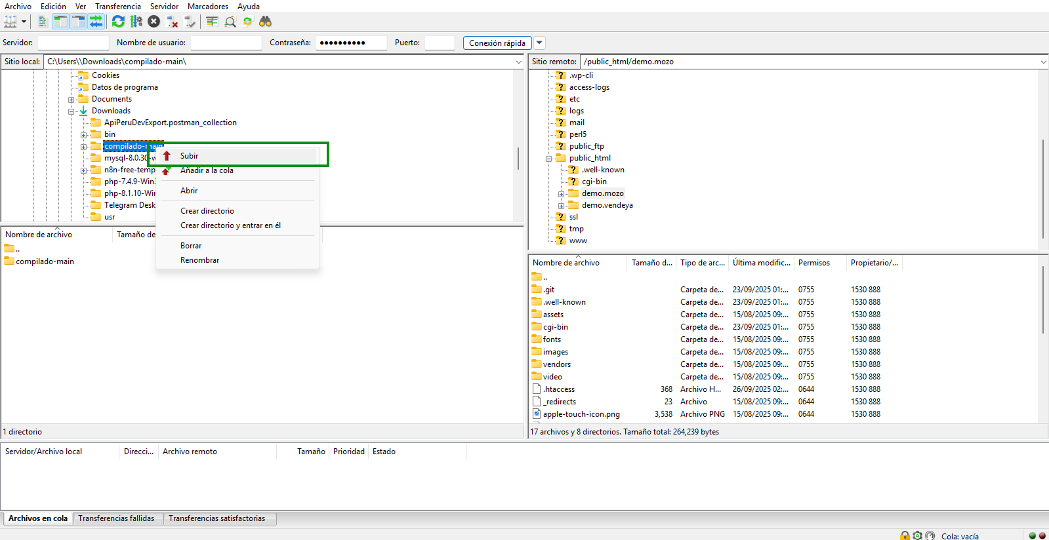
Task: Expand the demo.vendeya remote folder
Action: [x=562, y=206]
